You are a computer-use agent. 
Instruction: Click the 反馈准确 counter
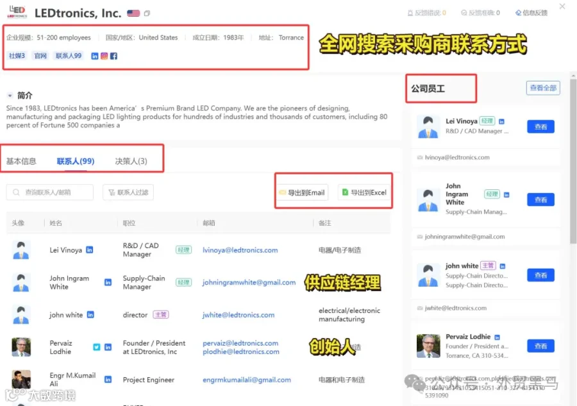[480, 13]
